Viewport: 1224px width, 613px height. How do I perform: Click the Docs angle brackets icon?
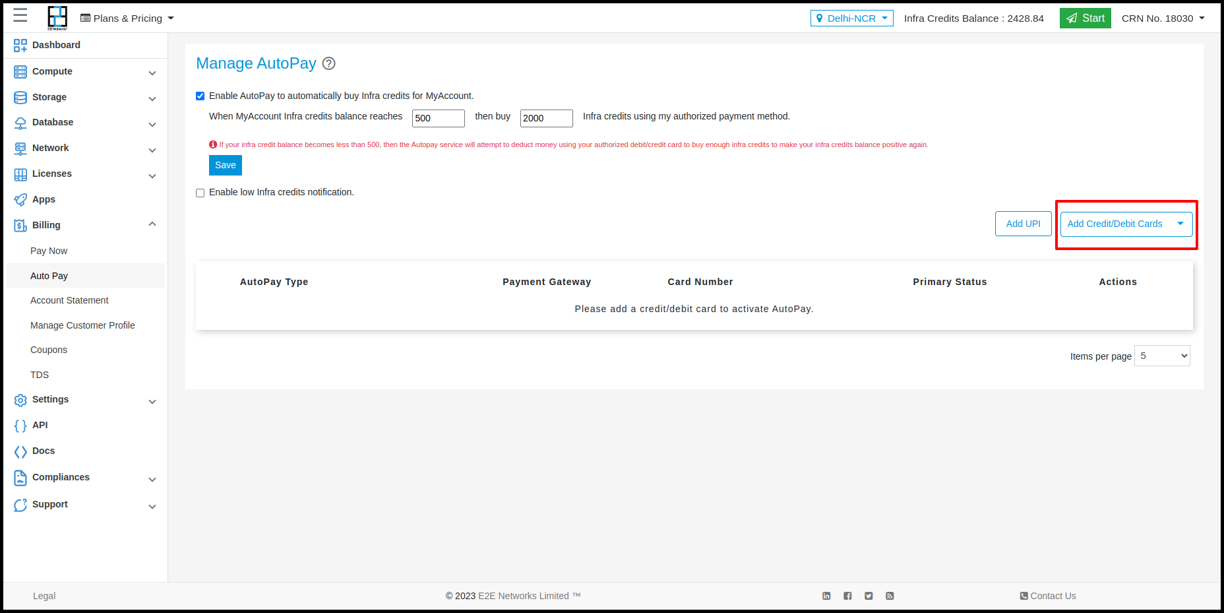(x=20, y=451)
